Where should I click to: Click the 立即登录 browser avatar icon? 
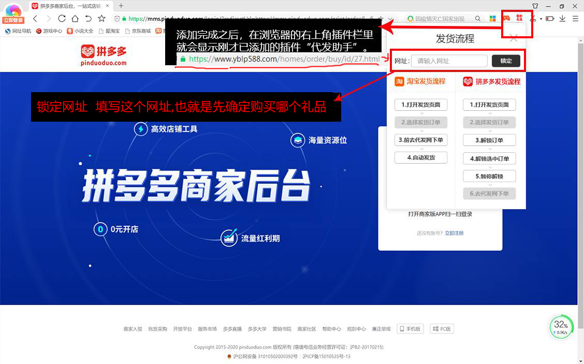coord(13,13)
